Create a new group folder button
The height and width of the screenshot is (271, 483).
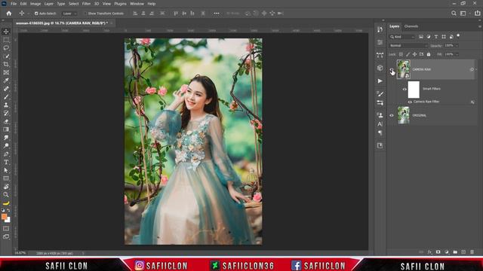pyautogui.click(x=455, y=252)
